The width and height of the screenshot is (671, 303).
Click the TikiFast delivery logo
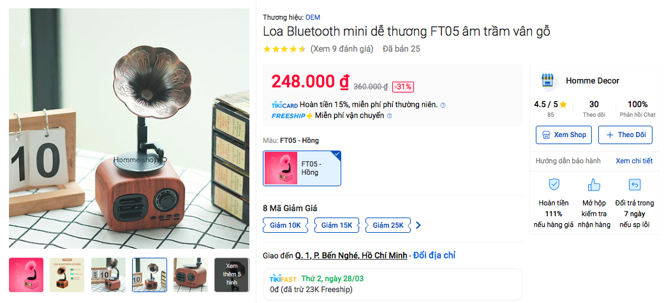283,279
